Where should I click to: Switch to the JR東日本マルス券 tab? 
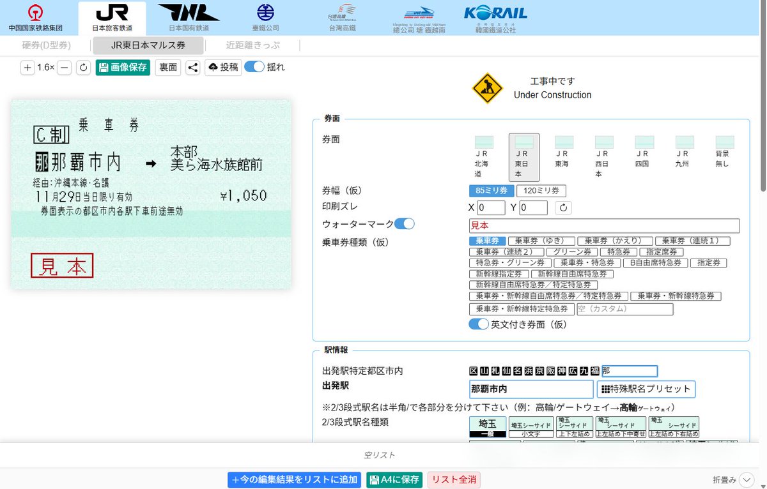(148, 45)
